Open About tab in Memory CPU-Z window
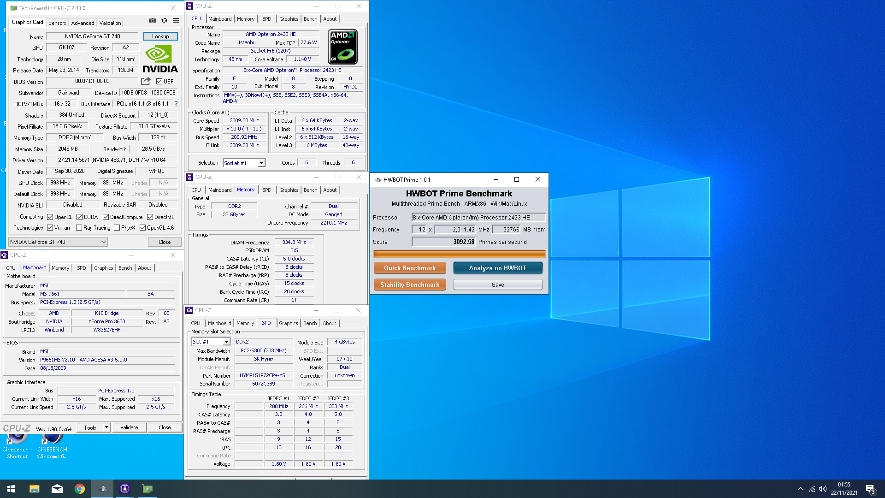 point(330,190)
